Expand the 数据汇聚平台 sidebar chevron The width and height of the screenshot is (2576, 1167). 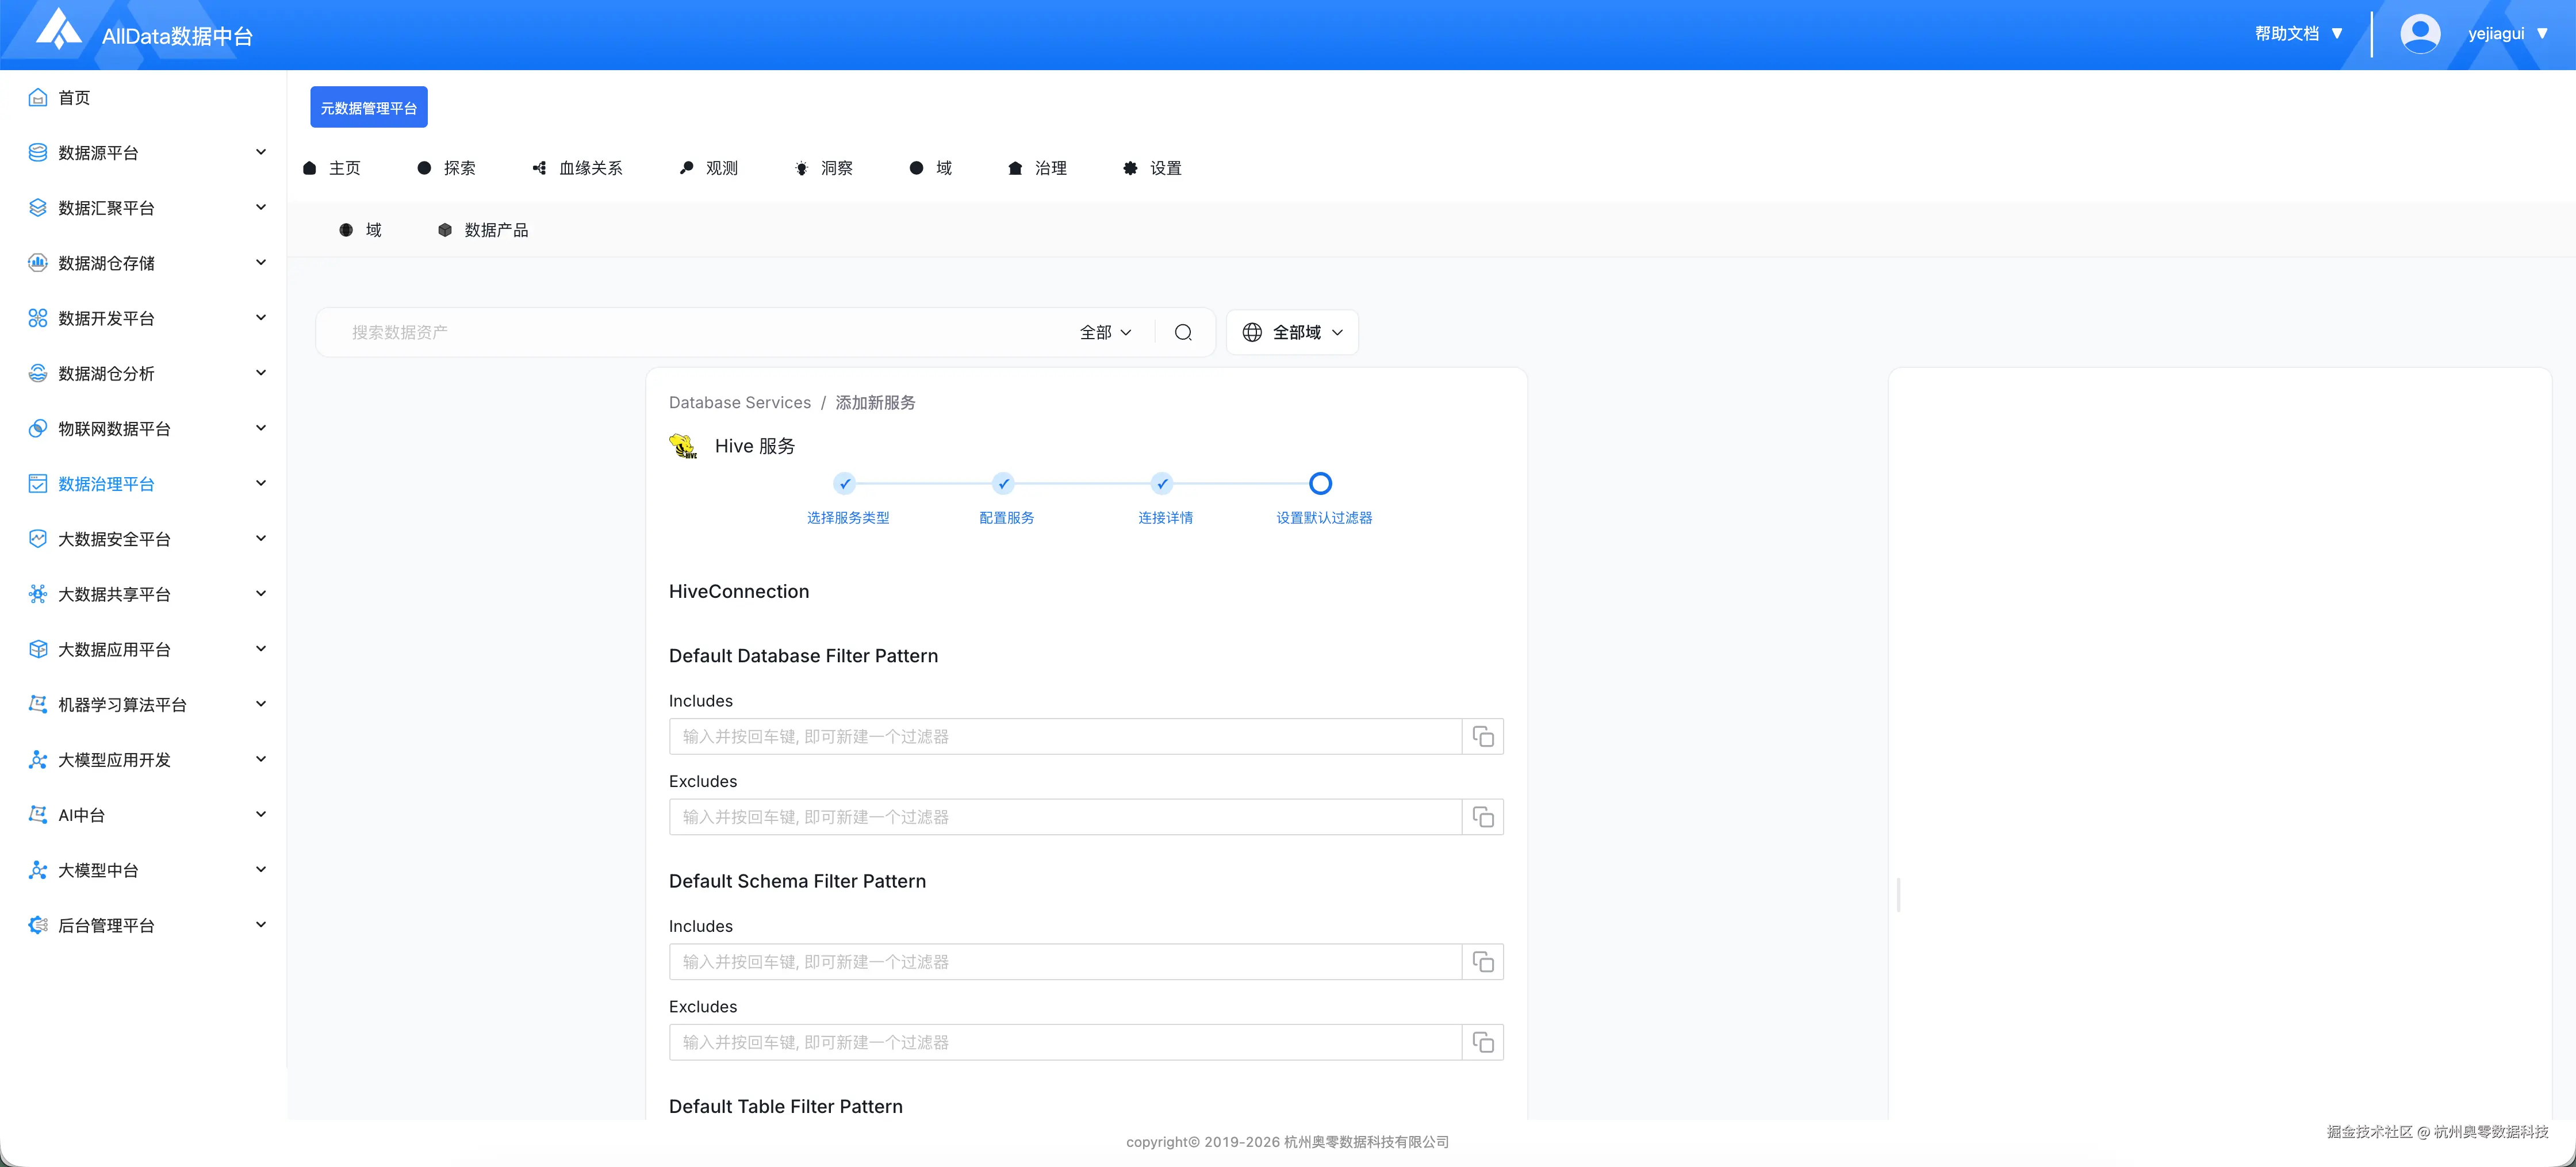[261, 207]
